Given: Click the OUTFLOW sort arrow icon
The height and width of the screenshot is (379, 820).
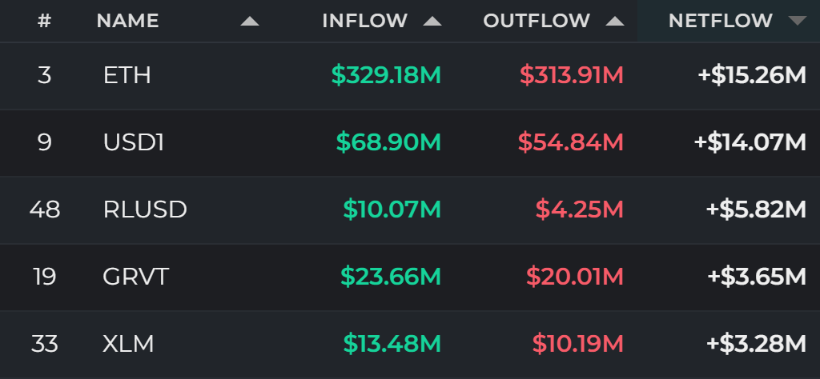Looking at the screenshot, I should click(614, 21).
